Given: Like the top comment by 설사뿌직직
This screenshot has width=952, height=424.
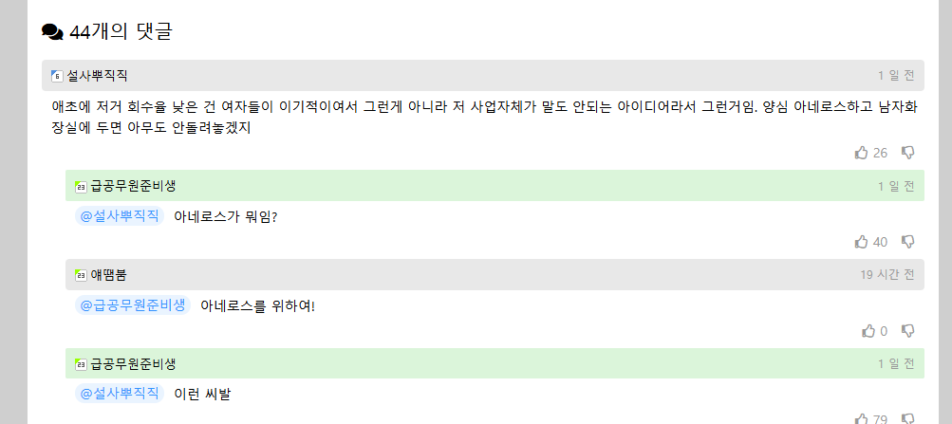Looking at the screenshot, I should (862, 153).
